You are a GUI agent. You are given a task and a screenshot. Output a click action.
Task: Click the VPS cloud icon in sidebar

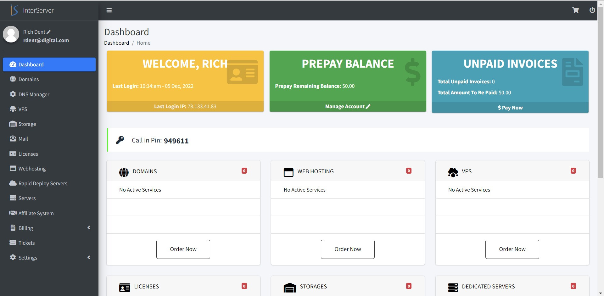(13, 109)
